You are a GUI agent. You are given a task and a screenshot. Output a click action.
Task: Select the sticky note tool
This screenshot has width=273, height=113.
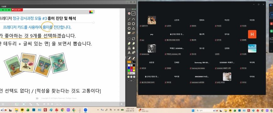click(129, 33)
